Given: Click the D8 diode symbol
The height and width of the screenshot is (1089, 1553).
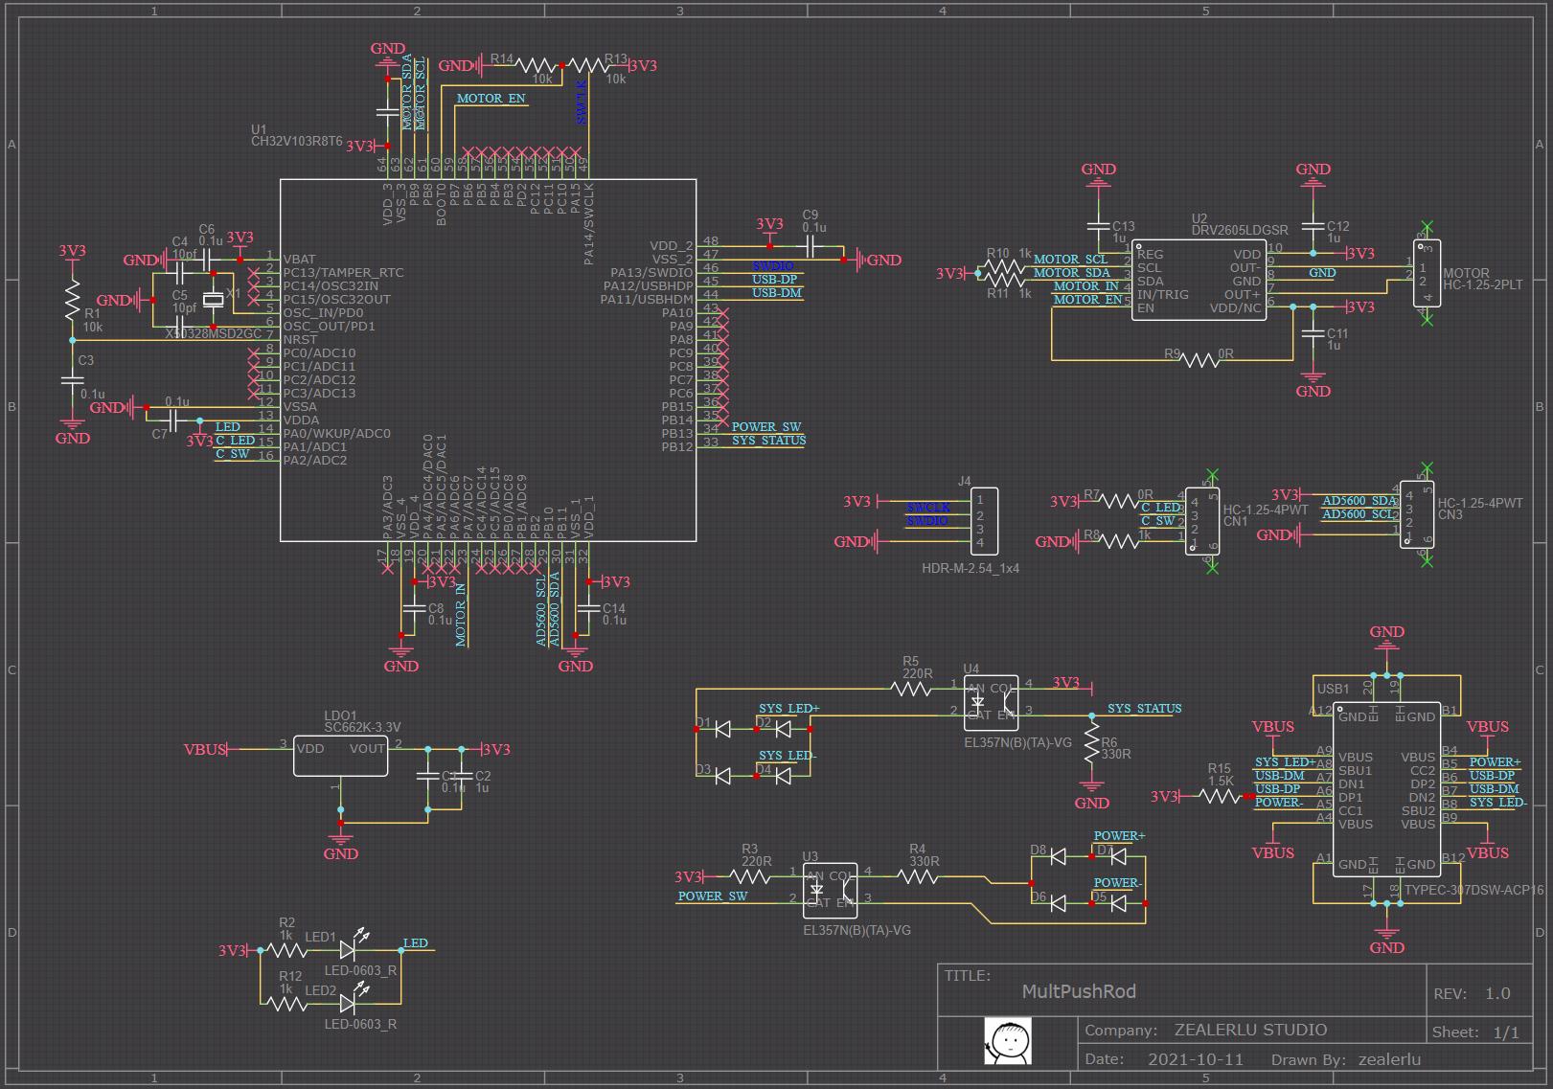Looking at the screenshot, I should pos(1058,856).
